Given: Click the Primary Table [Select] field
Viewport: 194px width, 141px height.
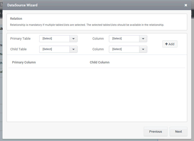Looking at the screenshot, I should point(54,39).
